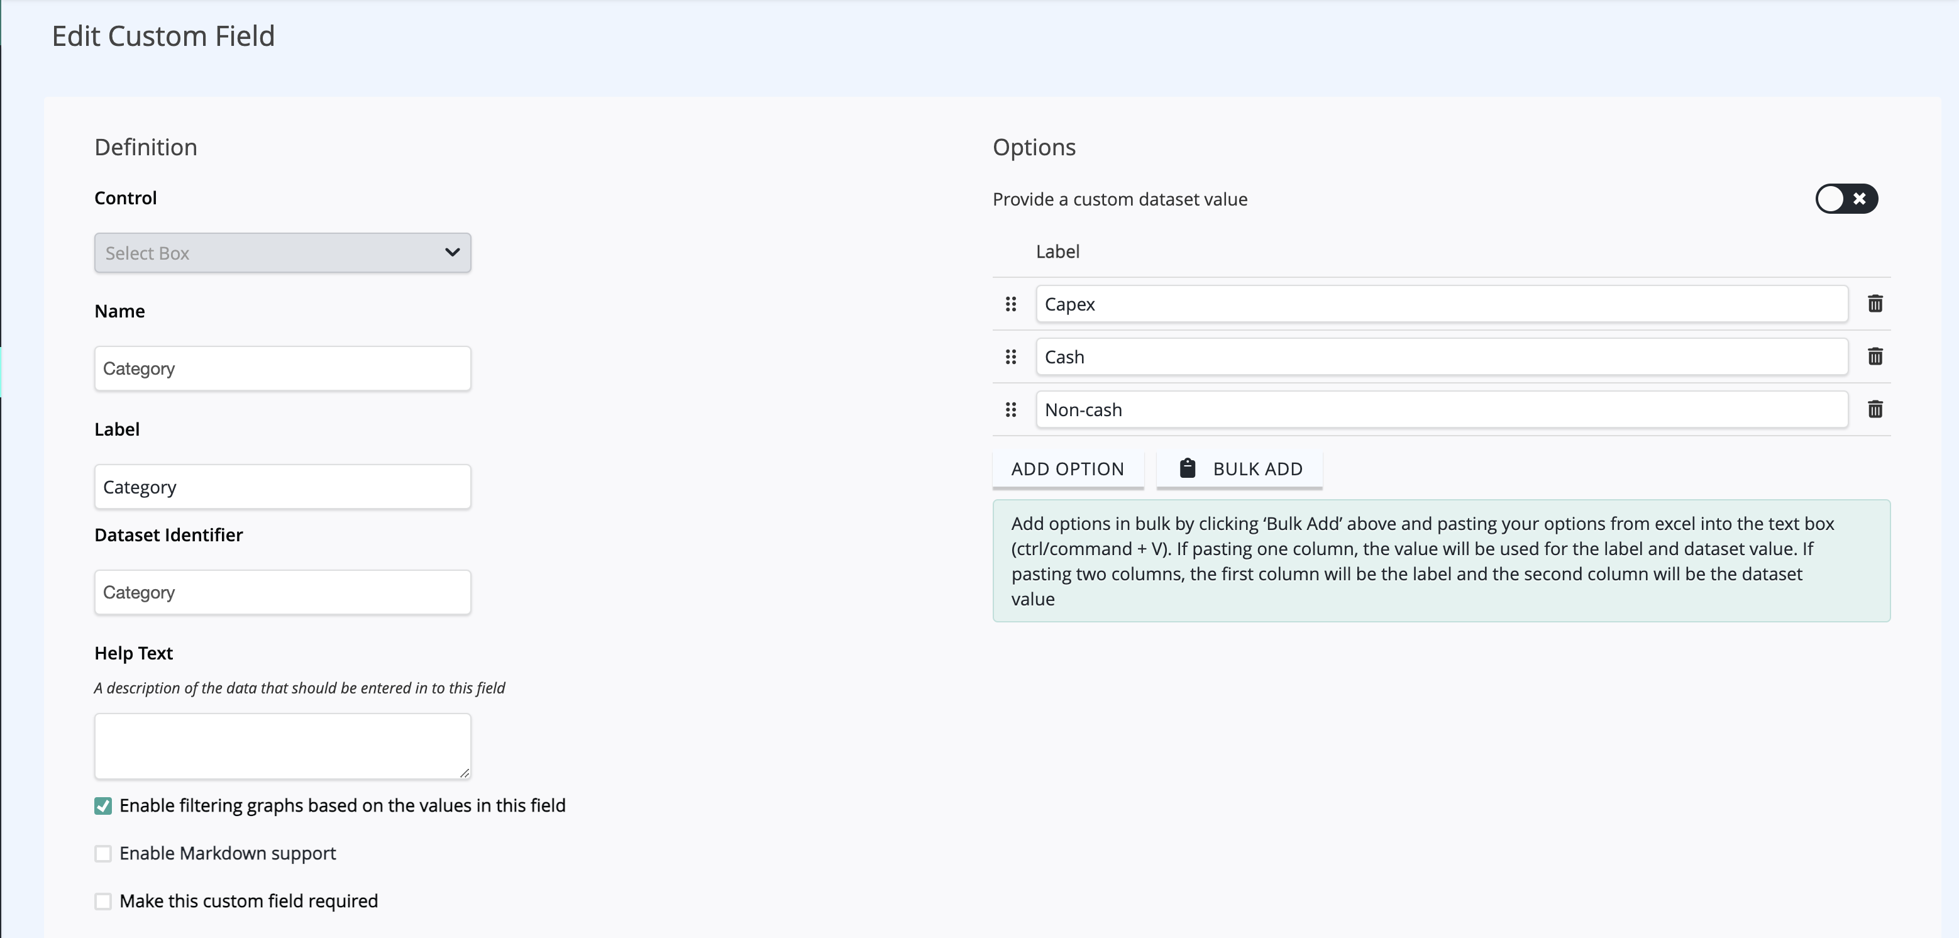Focus the Dataset Identifier input field
The width and height of the screenshot is (1959, 938).
coord(282,593)
